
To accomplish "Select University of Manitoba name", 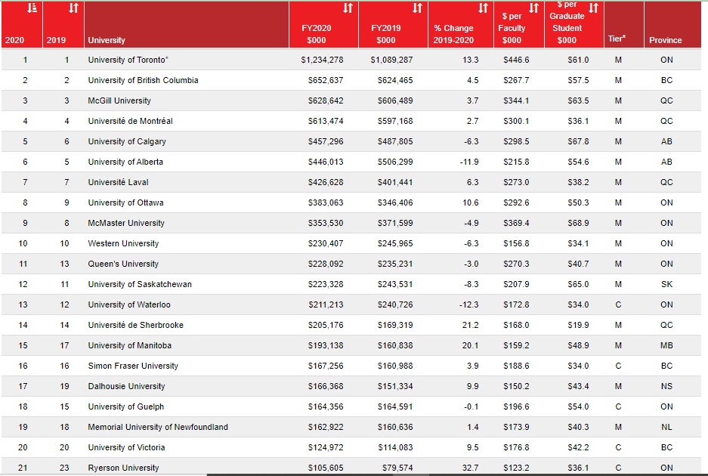I will (130, 345).
